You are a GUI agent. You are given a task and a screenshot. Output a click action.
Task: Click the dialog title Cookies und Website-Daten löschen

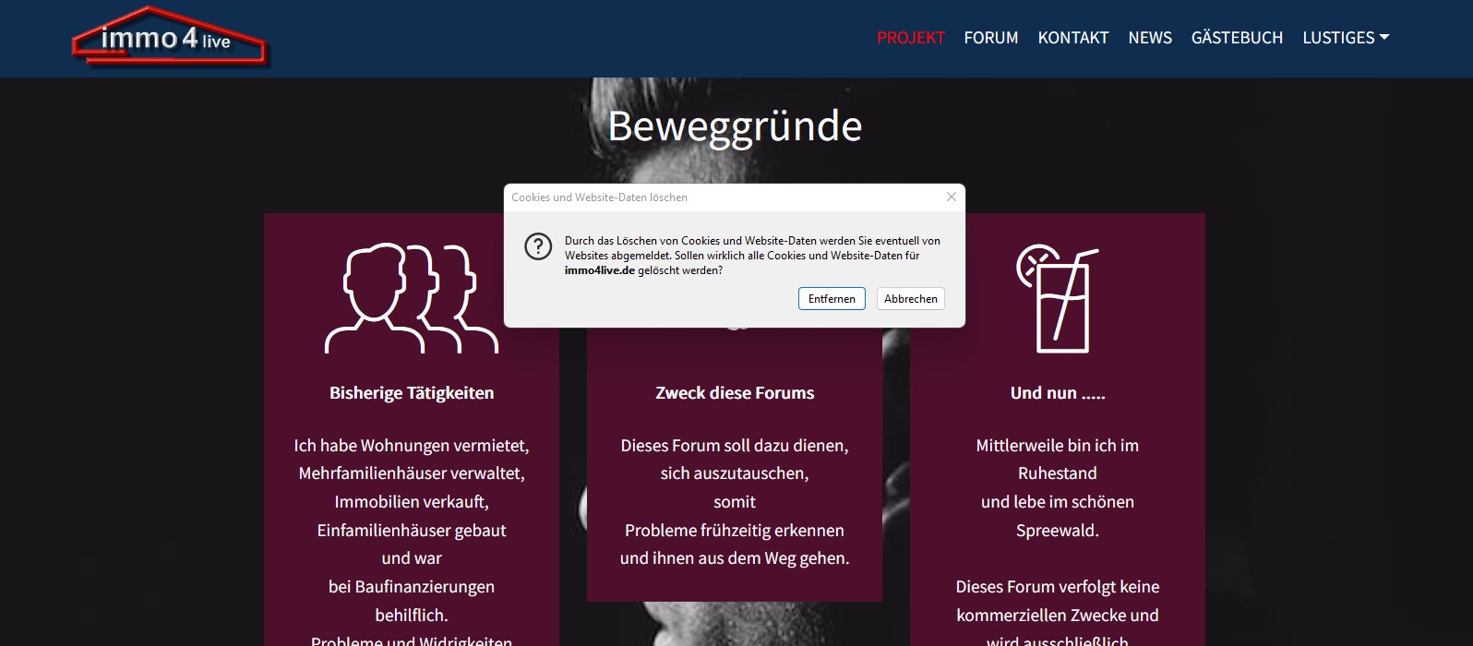pyautogui.click(x=599, y=197)
